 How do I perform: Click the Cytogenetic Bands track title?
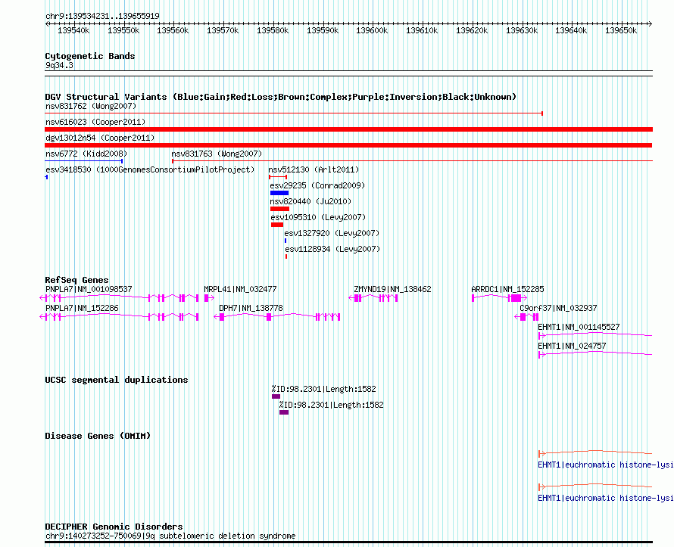tap(90, 56)
